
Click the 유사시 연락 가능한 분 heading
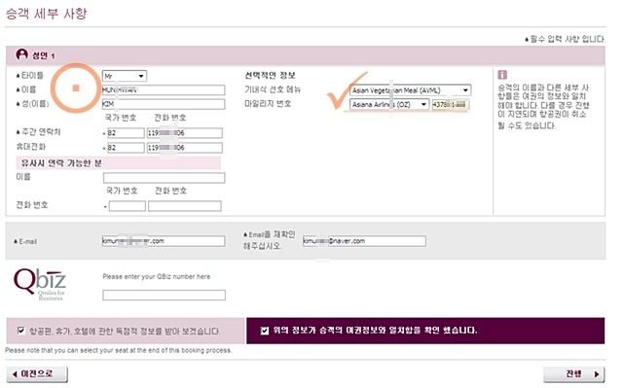click(61, 163)
